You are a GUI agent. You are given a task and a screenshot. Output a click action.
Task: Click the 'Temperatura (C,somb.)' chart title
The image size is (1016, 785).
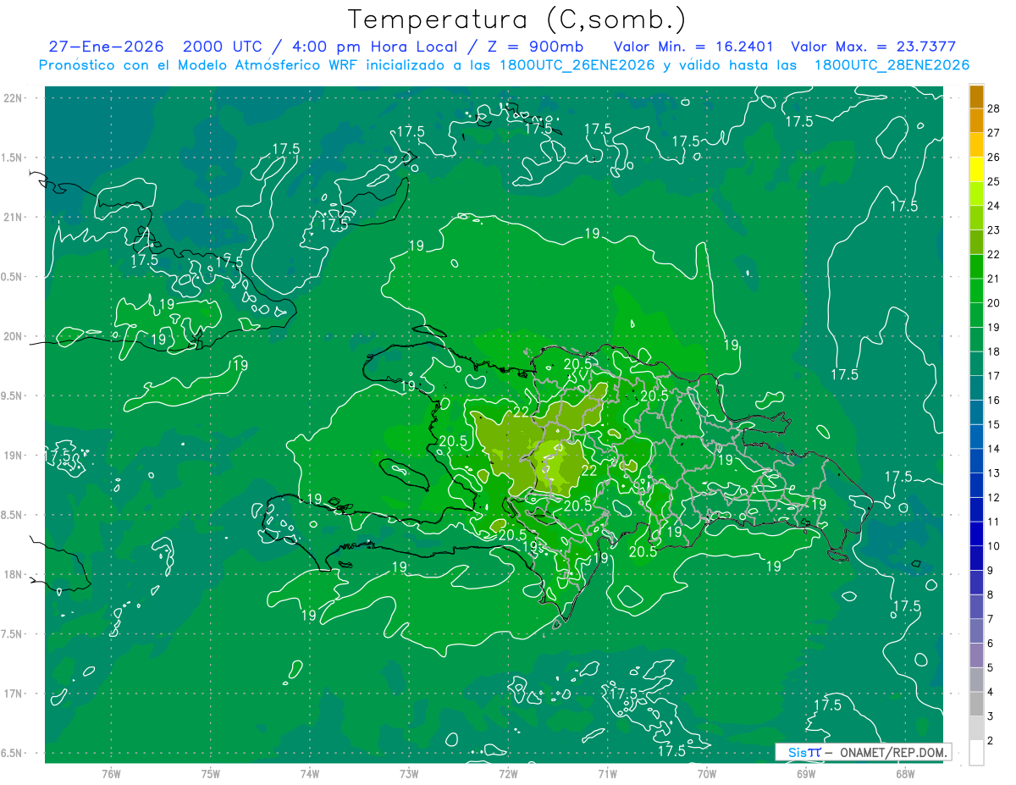516,20
